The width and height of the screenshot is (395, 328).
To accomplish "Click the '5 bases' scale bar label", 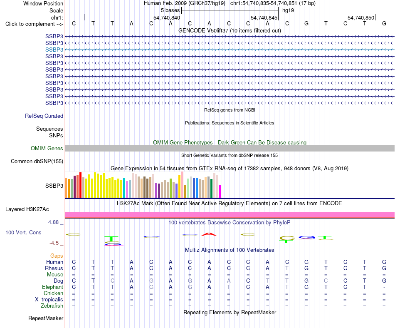I will (170, 10).
